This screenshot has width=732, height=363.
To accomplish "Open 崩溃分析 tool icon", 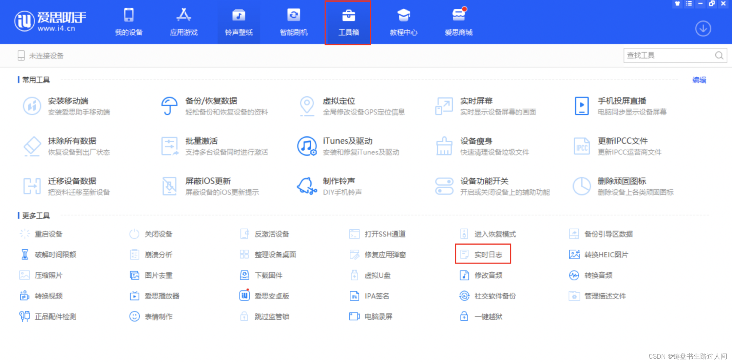I will tap(134, 254).
